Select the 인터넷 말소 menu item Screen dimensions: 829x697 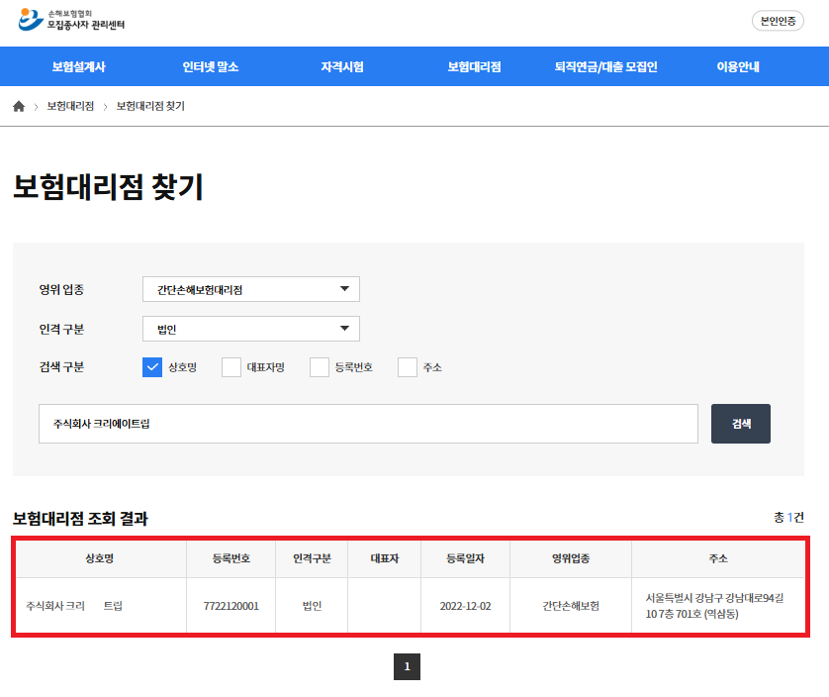211,67
